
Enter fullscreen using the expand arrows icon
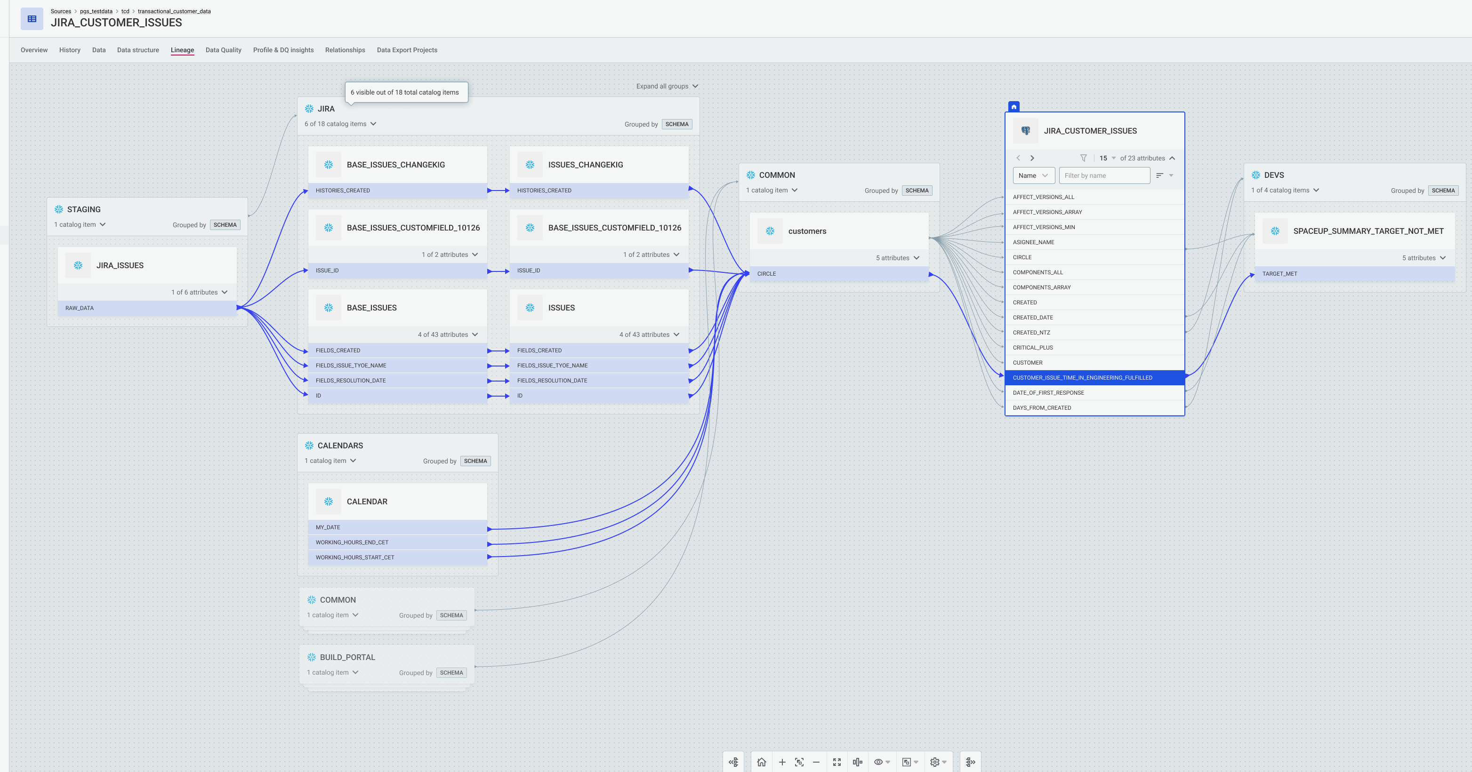coord(837,762)
